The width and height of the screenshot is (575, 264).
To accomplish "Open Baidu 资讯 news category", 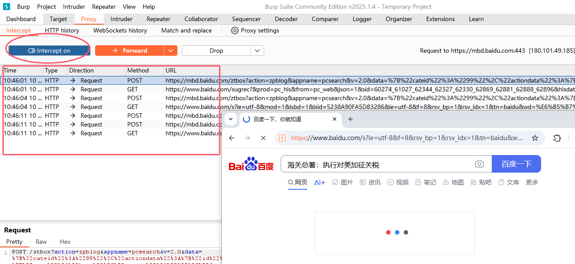I will pos(370,182).
